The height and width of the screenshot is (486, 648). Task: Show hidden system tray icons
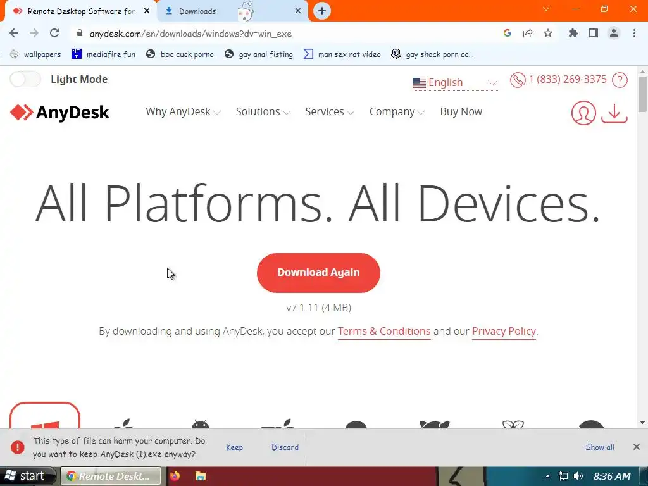[x=547, y=476]
